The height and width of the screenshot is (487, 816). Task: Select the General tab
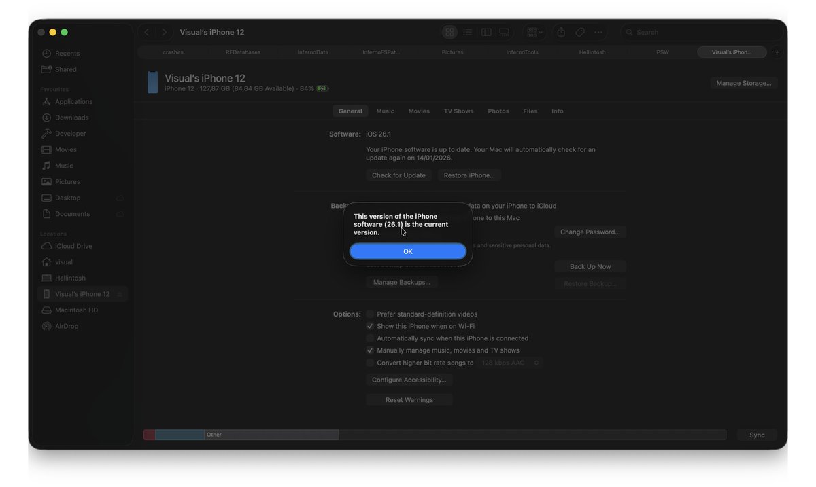350,111
